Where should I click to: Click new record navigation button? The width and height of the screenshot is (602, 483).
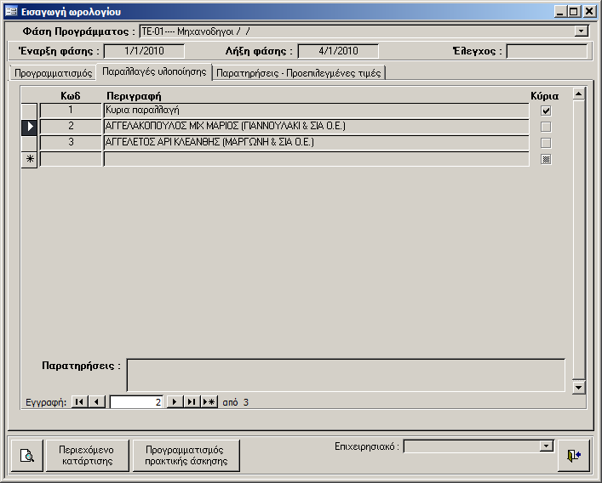209,402
